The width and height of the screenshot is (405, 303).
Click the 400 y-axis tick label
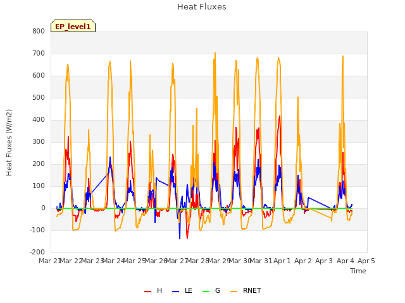click(39, 119)
